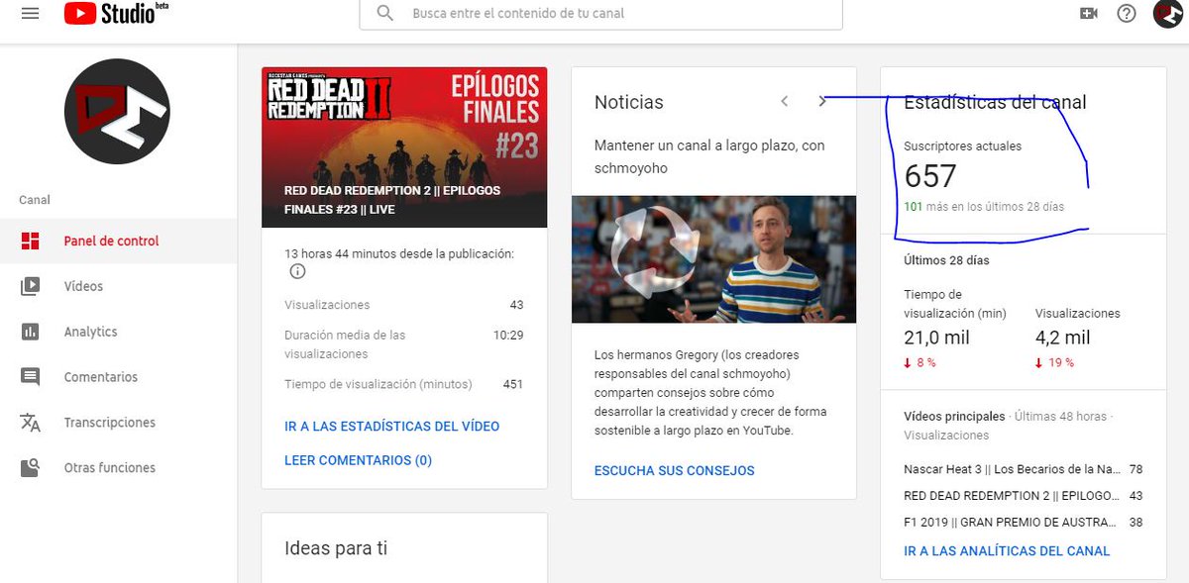Click the Noticias card title

(x=629, y=102)
